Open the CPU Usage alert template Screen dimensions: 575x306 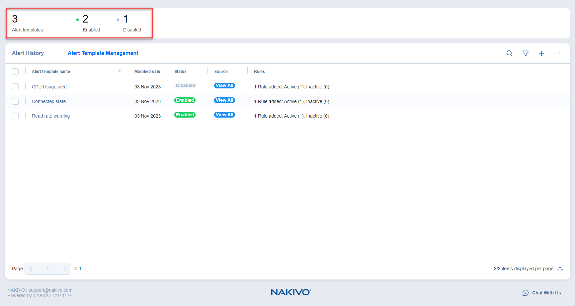point(49,87)
